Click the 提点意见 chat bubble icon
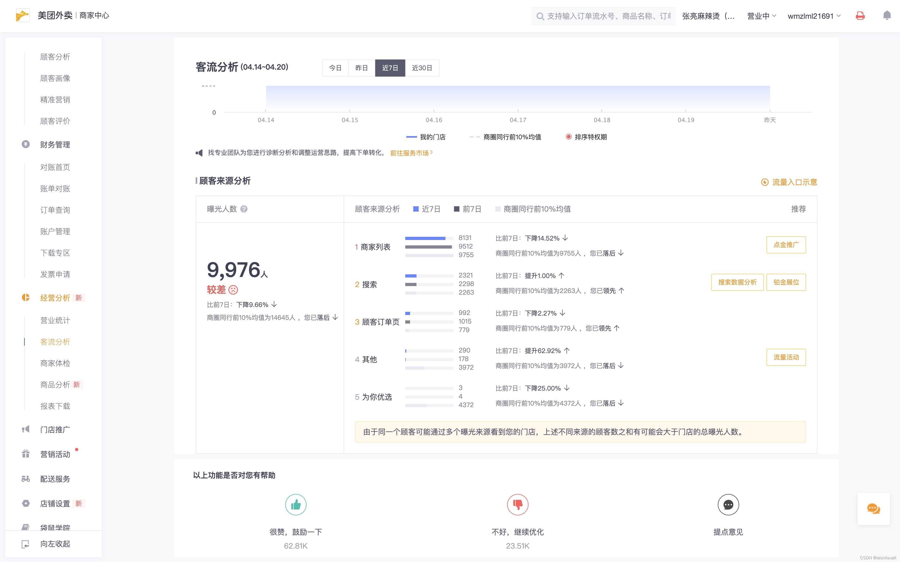Viewport: 900px width, 562px height. (x=728, y=505)
